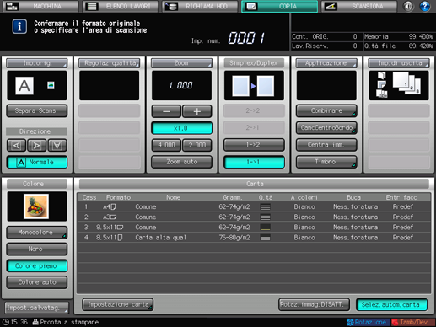Click the A4 portrait orientation icon in tray 1
The height and width of the screenshot is (327, 436).
pos(113,207)
